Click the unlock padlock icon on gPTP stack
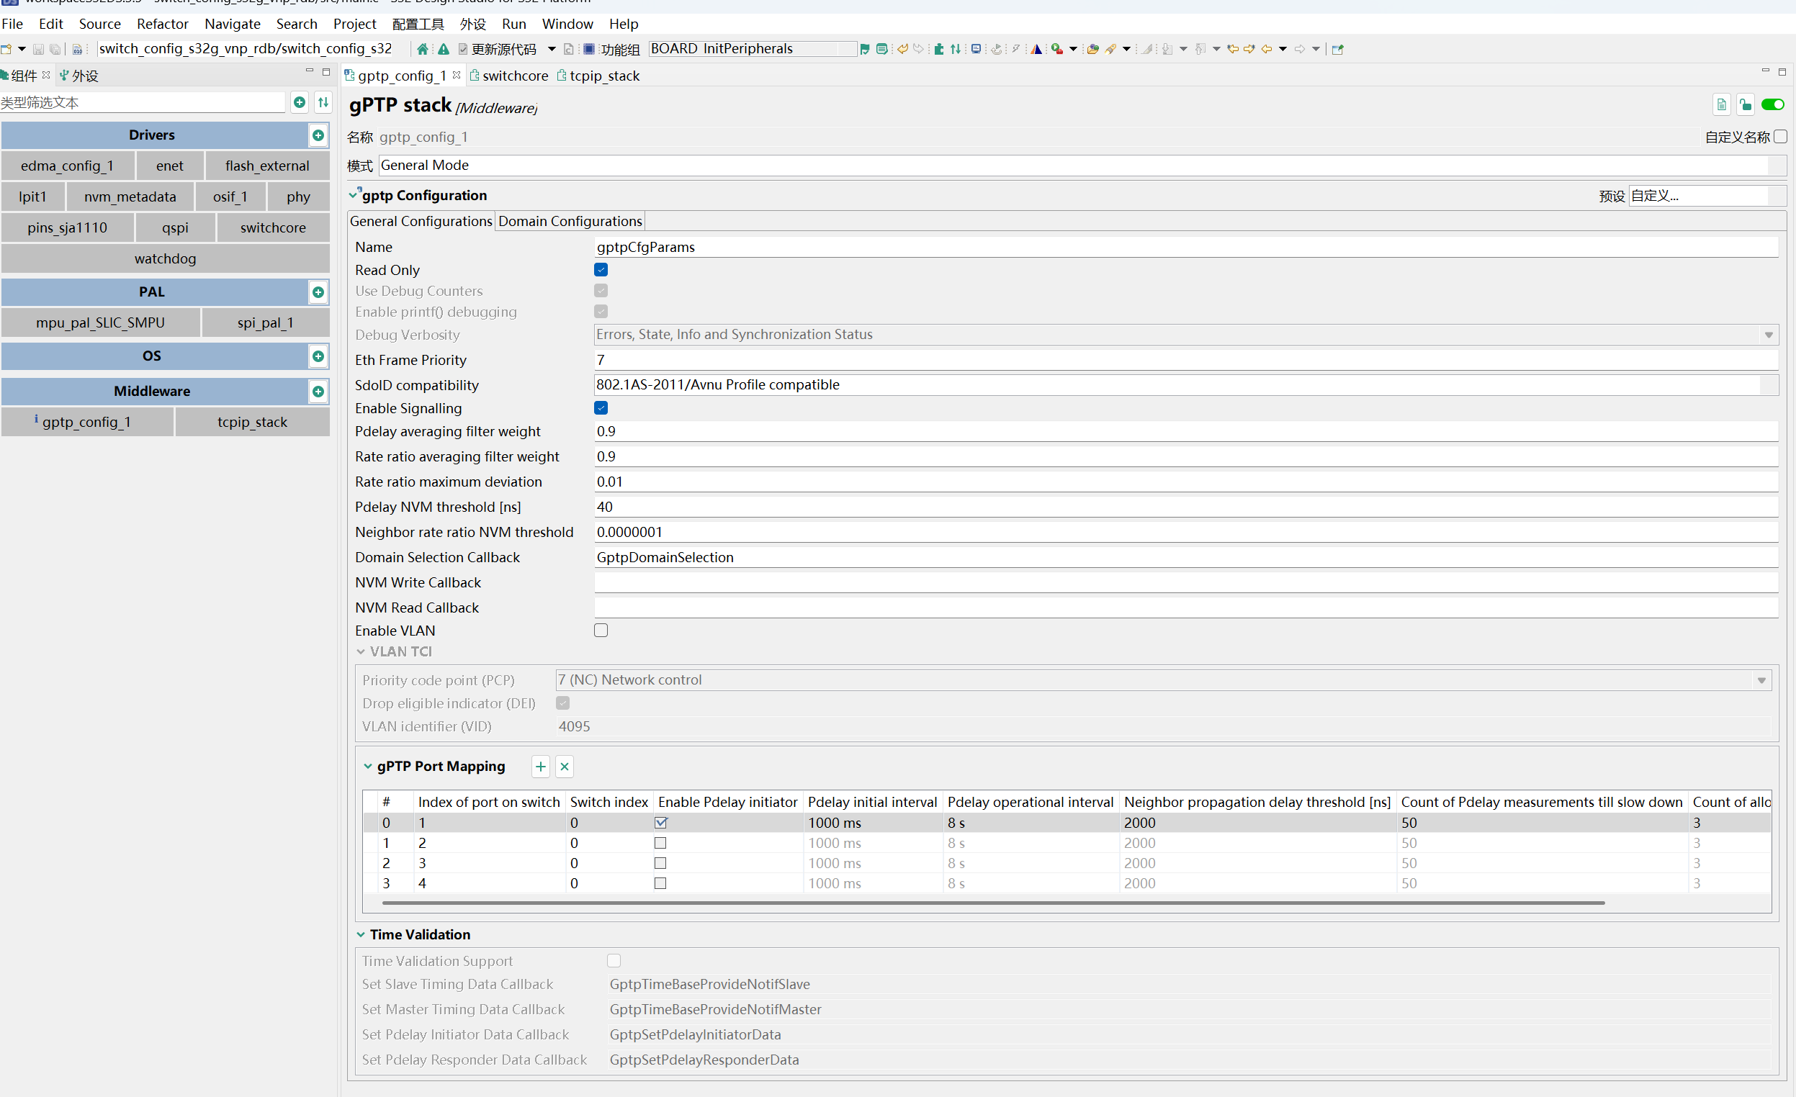This screenshot has width=1796, height=1097. click(1745, 106)
